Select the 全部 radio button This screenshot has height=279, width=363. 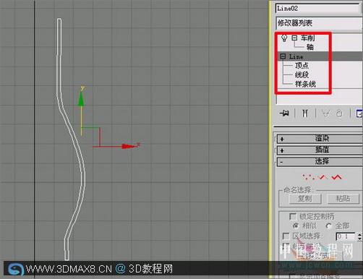(x=328, y=226)
